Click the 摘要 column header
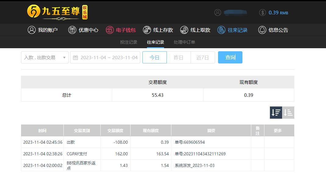The width and height of the screenshot is (326, 173). [211, 131]
